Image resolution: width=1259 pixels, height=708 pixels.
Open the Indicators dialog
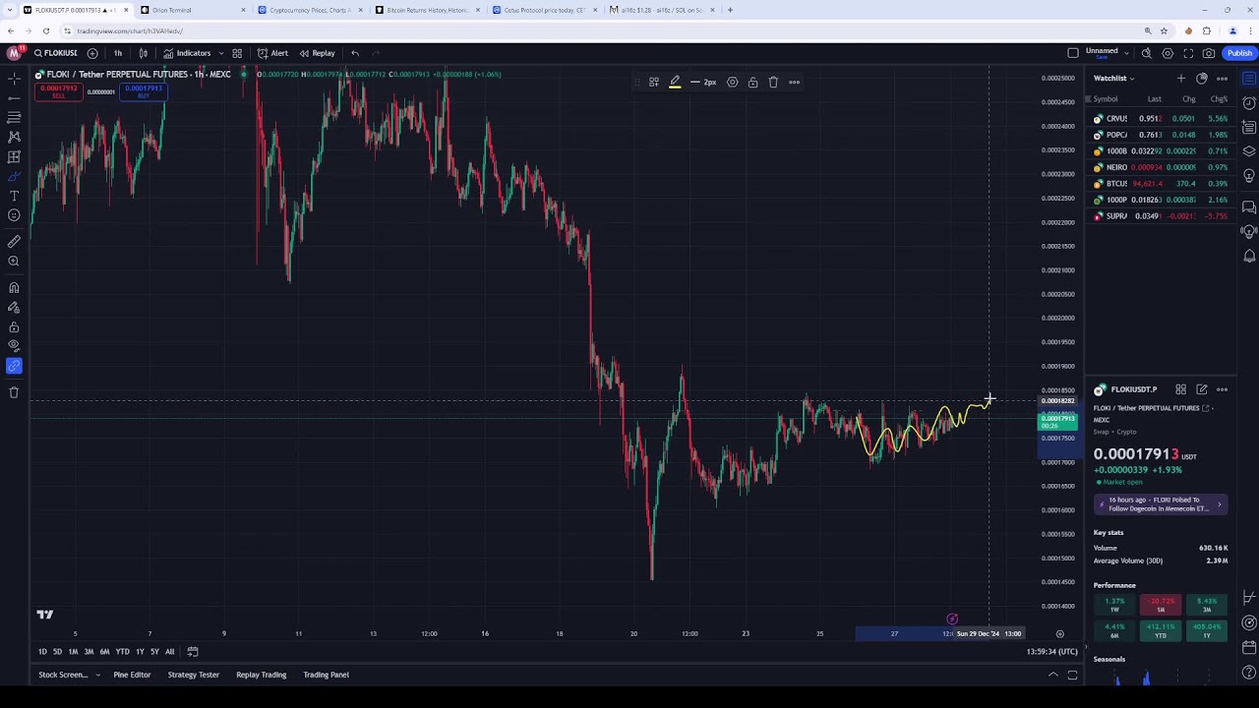point(187,53)
